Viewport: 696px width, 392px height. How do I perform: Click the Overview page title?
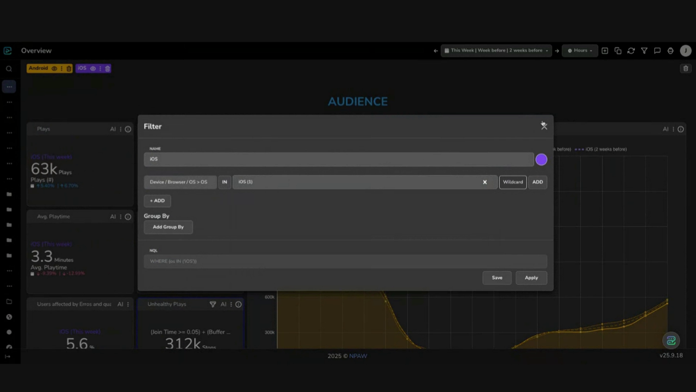point(36,51)
